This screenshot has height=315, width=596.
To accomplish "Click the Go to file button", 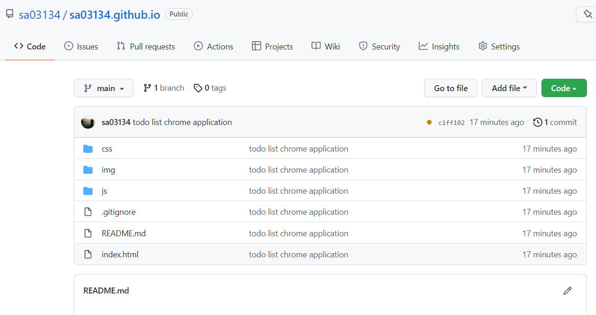I will pos(451,88).
